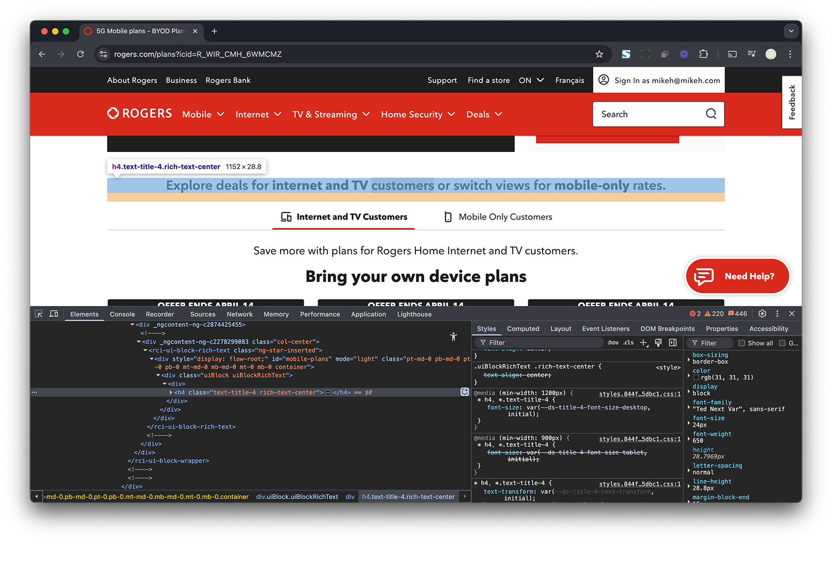Image resolution: width=832 pixels, height=573 pixels.
Task: Expand the font-size computed property
Action: coord(689,424)
